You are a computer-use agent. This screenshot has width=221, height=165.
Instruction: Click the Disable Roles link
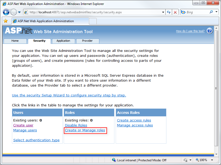(x=76, y=125)
